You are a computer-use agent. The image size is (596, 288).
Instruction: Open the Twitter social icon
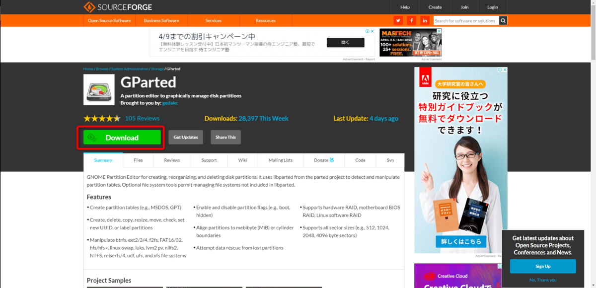(x=398, y=20)
